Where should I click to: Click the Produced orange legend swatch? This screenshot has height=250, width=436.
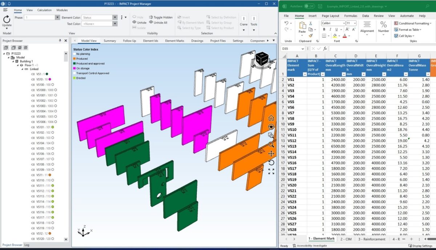tap(74, 59)
